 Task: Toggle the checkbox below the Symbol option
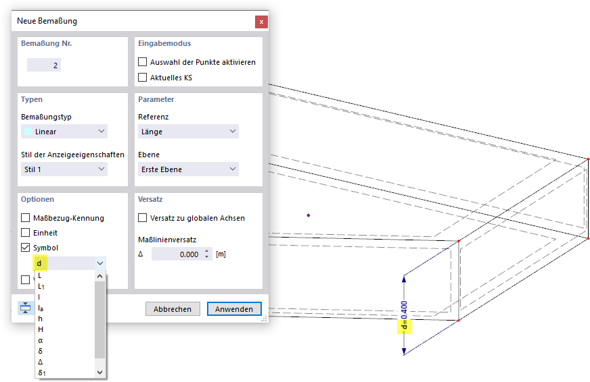pyautogui.click(x=25, y=279)
